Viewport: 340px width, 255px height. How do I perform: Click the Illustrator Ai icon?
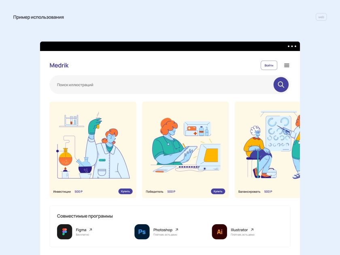[219, 232]
